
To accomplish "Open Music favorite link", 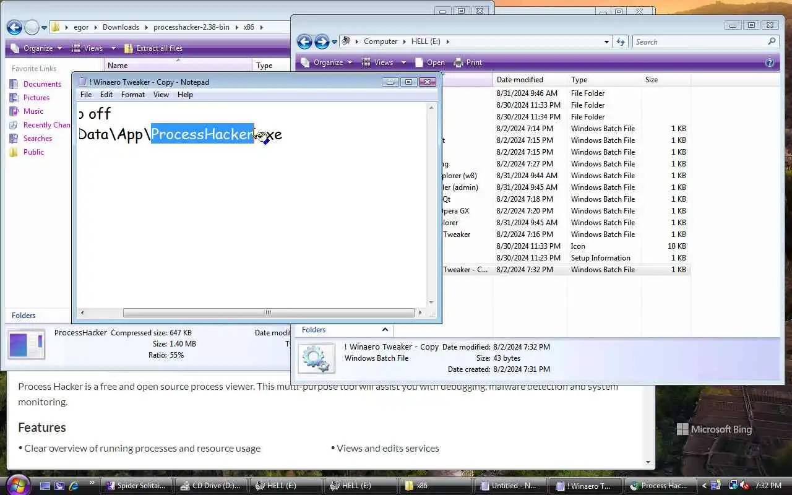I will point(33,111).
